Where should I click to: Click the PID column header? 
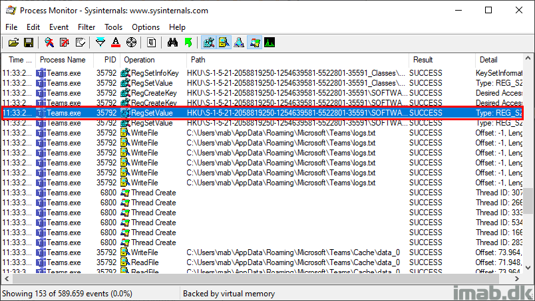(106, 60)
